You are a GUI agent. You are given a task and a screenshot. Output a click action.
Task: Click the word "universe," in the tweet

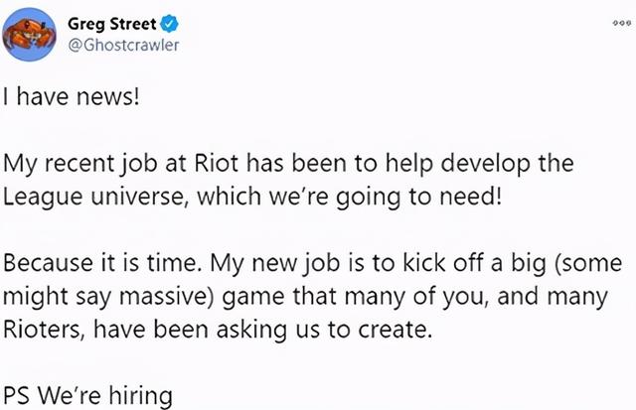(140, 197)
